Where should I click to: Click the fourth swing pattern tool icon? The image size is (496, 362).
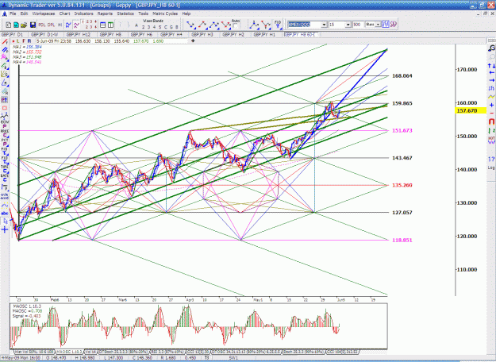coord(226,25)
